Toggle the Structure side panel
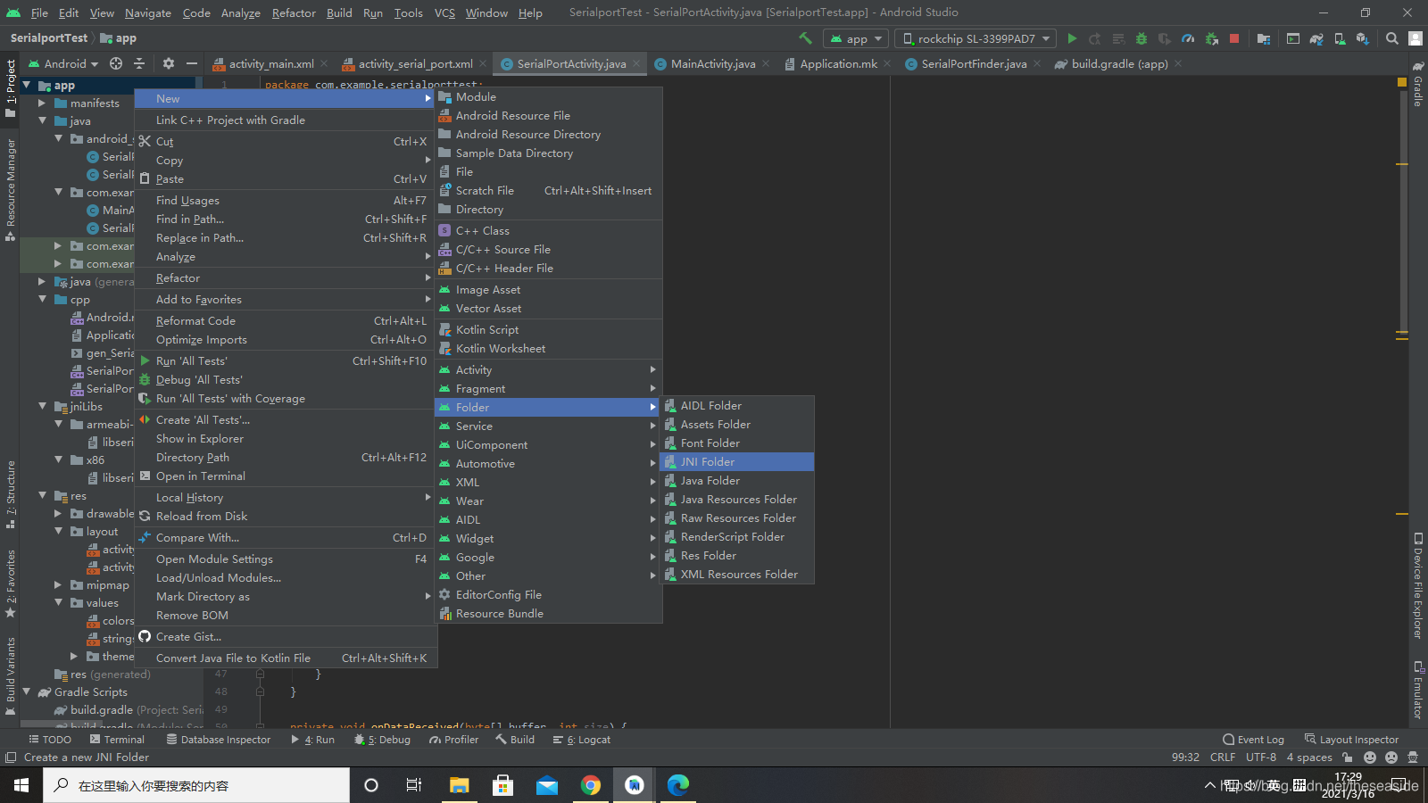Viewport: 1428px width, 803px height. 11,494
